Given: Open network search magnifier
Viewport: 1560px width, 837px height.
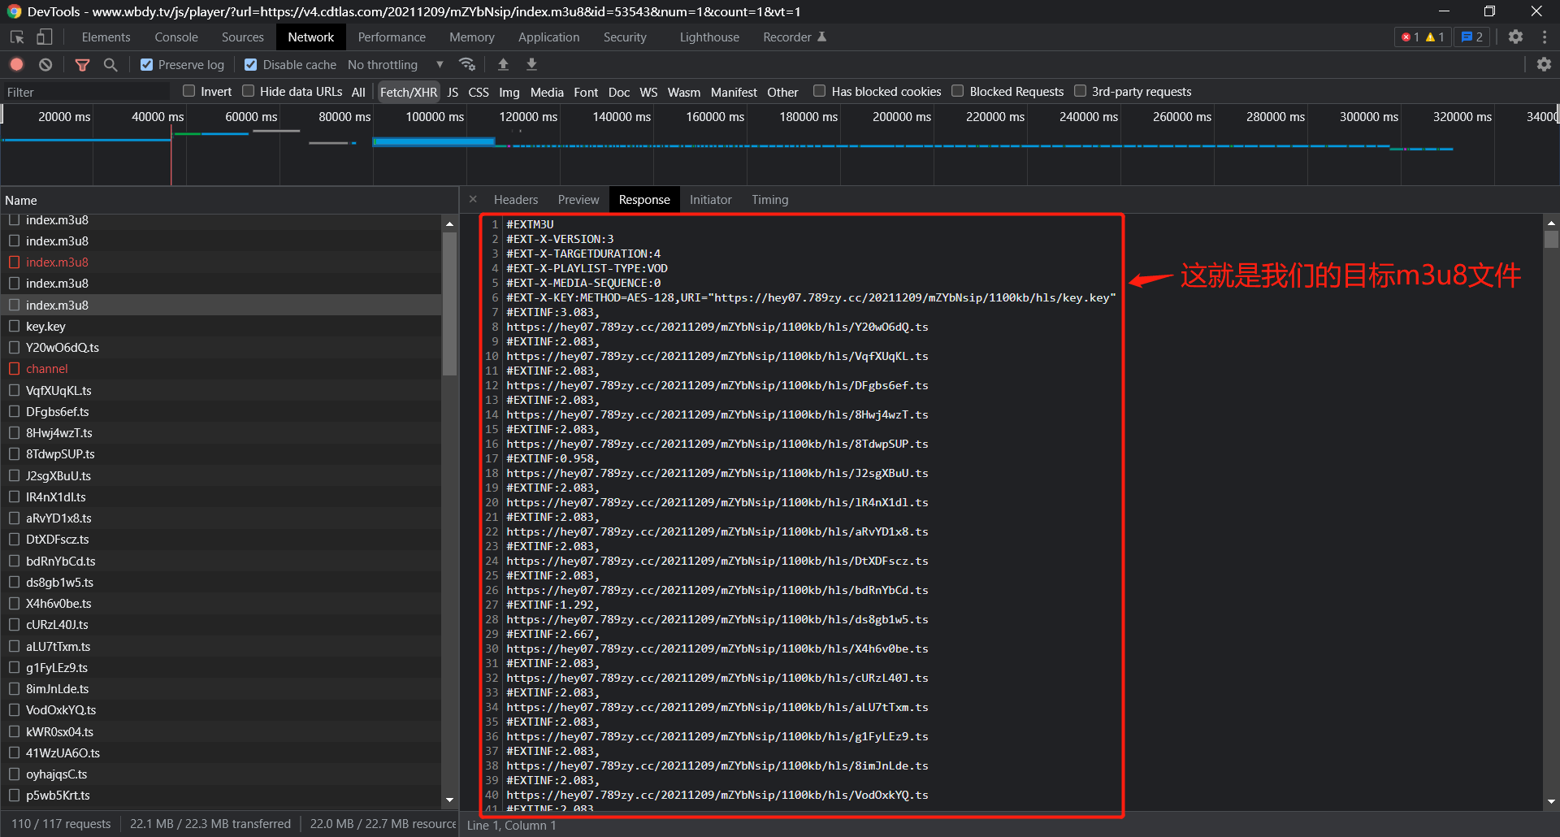Looking at the screenshot, I should [x=110, y=64].
